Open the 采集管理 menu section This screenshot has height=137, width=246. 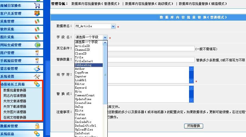pos(21,21)
